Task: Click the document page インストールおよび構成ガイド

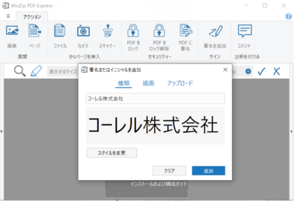Action: (146, 189)
